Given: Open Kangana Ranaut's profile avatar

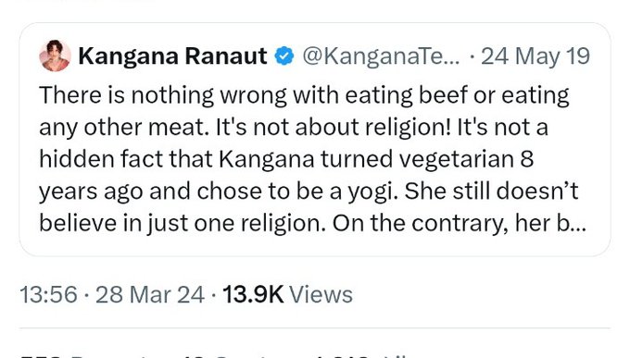Looking at the screenshot, I should [x=55, y=56].
